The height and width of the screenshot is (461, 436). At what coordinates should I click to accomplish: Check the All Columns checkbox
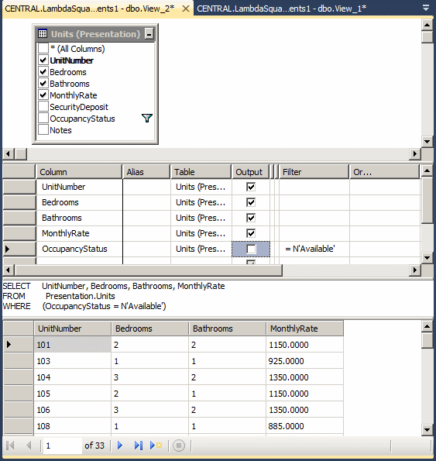pyautogui.click(x=43, y=48)
